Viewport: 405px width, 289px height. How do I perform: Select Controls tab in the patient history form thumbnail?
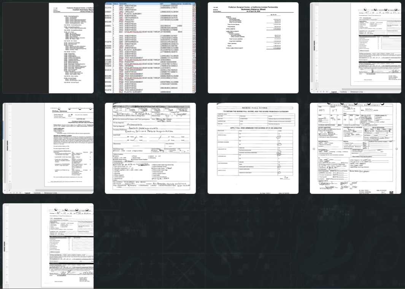tap(343, 92)
